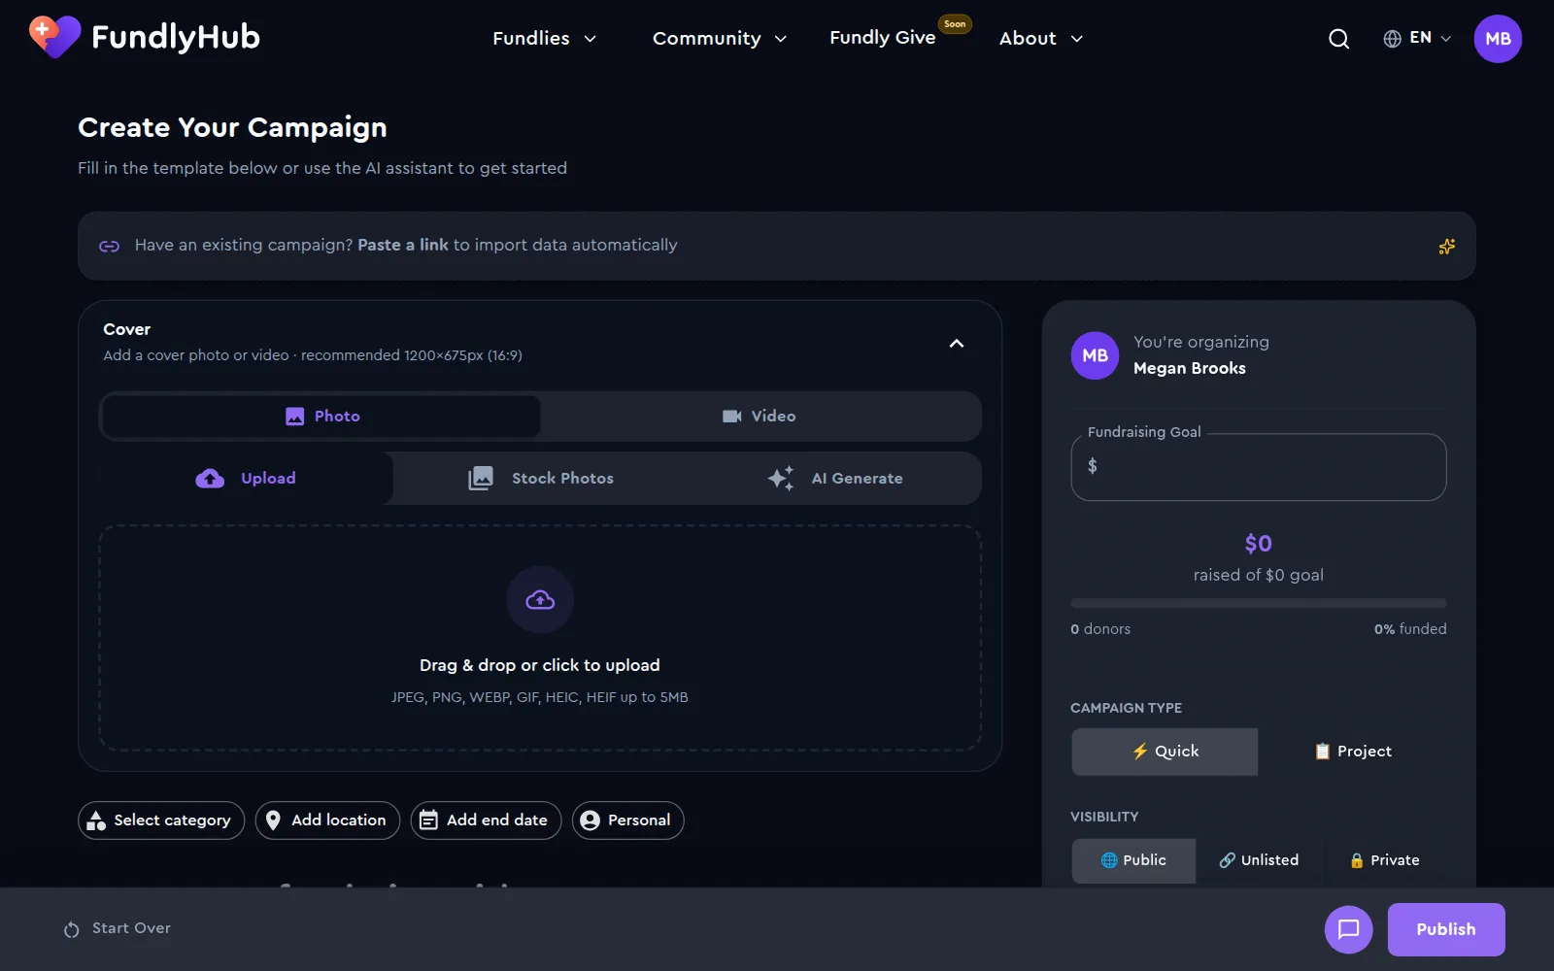Viewport: 1554px width, 971px height.
Task: Open the Community menu dropdown
Action: tap(720, 39)
